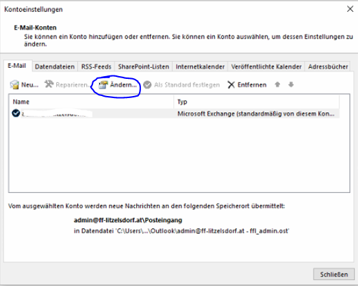Viewport: 358px width, 286px height.
Task: Move account down with arrow icon
Action: click(x=291, y=84)
